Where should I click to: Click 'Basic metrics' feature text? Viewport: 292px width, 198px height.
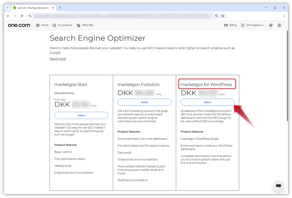[x=63, y=152]
